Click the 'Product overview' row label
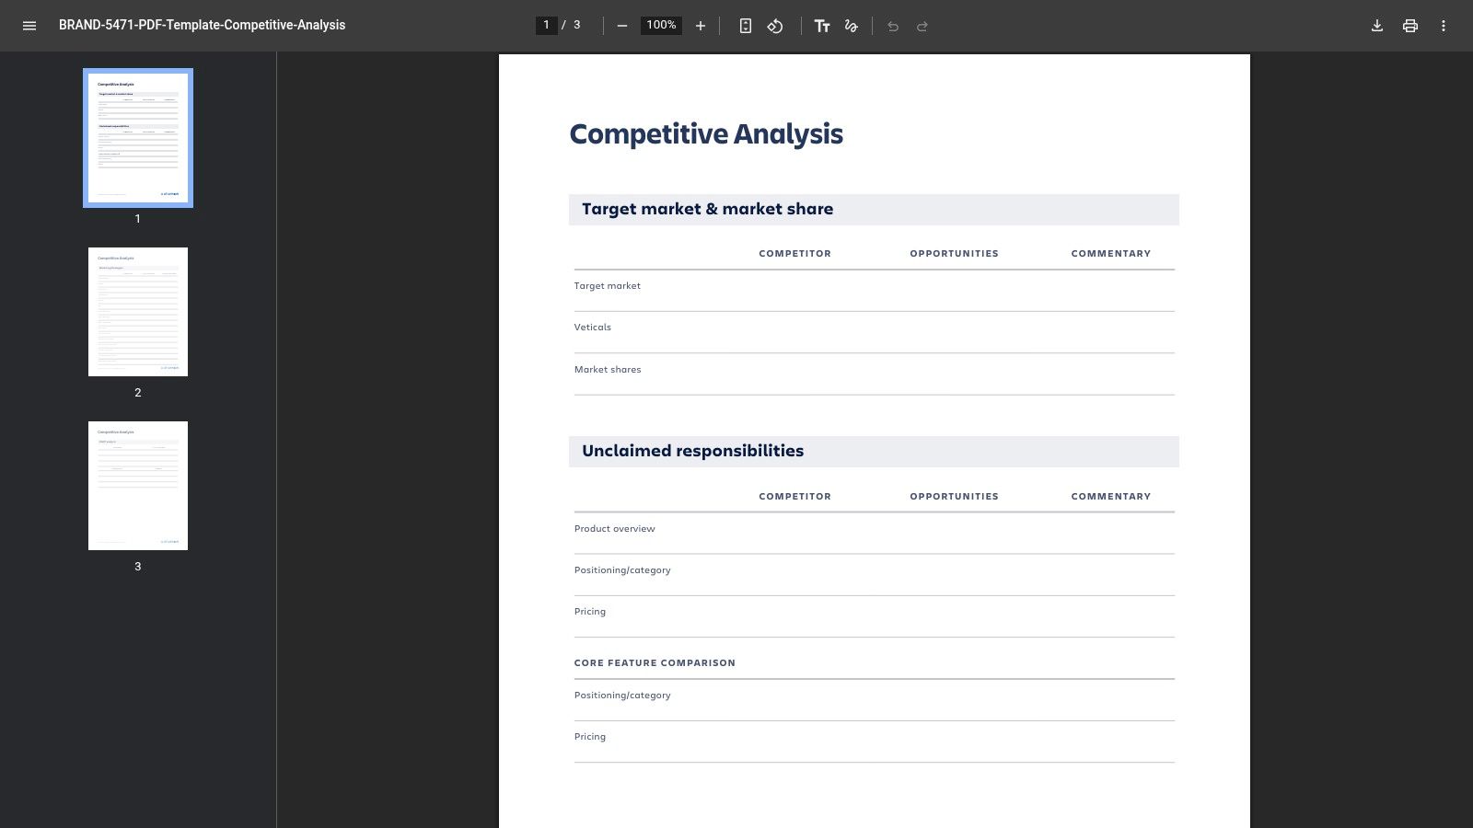This screenshot has height=828, width=1473. coord(615,529)
